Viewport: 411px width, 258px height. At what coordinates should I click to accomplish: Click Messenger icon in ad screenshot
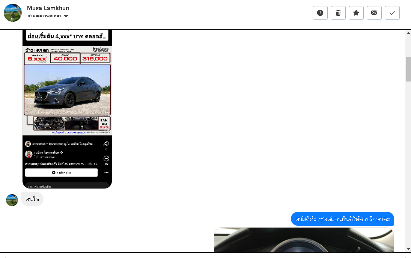pyautogui.click(x=107, y=158)
